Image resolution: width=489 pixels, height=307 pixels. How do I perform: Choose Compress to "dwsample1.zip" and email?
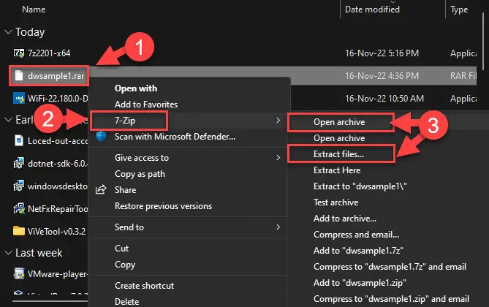tap(391, 299)
